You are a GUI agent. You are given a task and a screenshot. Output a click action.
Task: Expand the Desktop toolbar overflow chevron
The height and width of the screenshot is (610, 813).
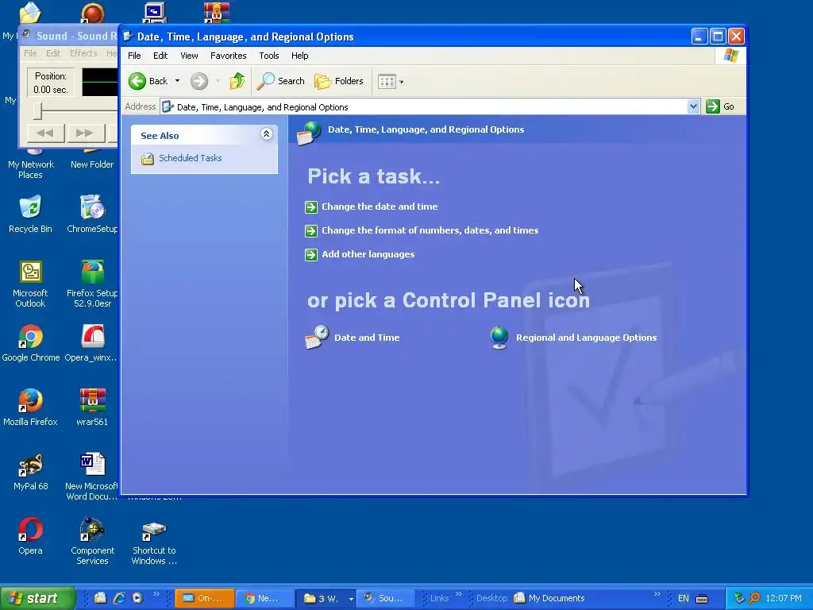pos(657,594)
